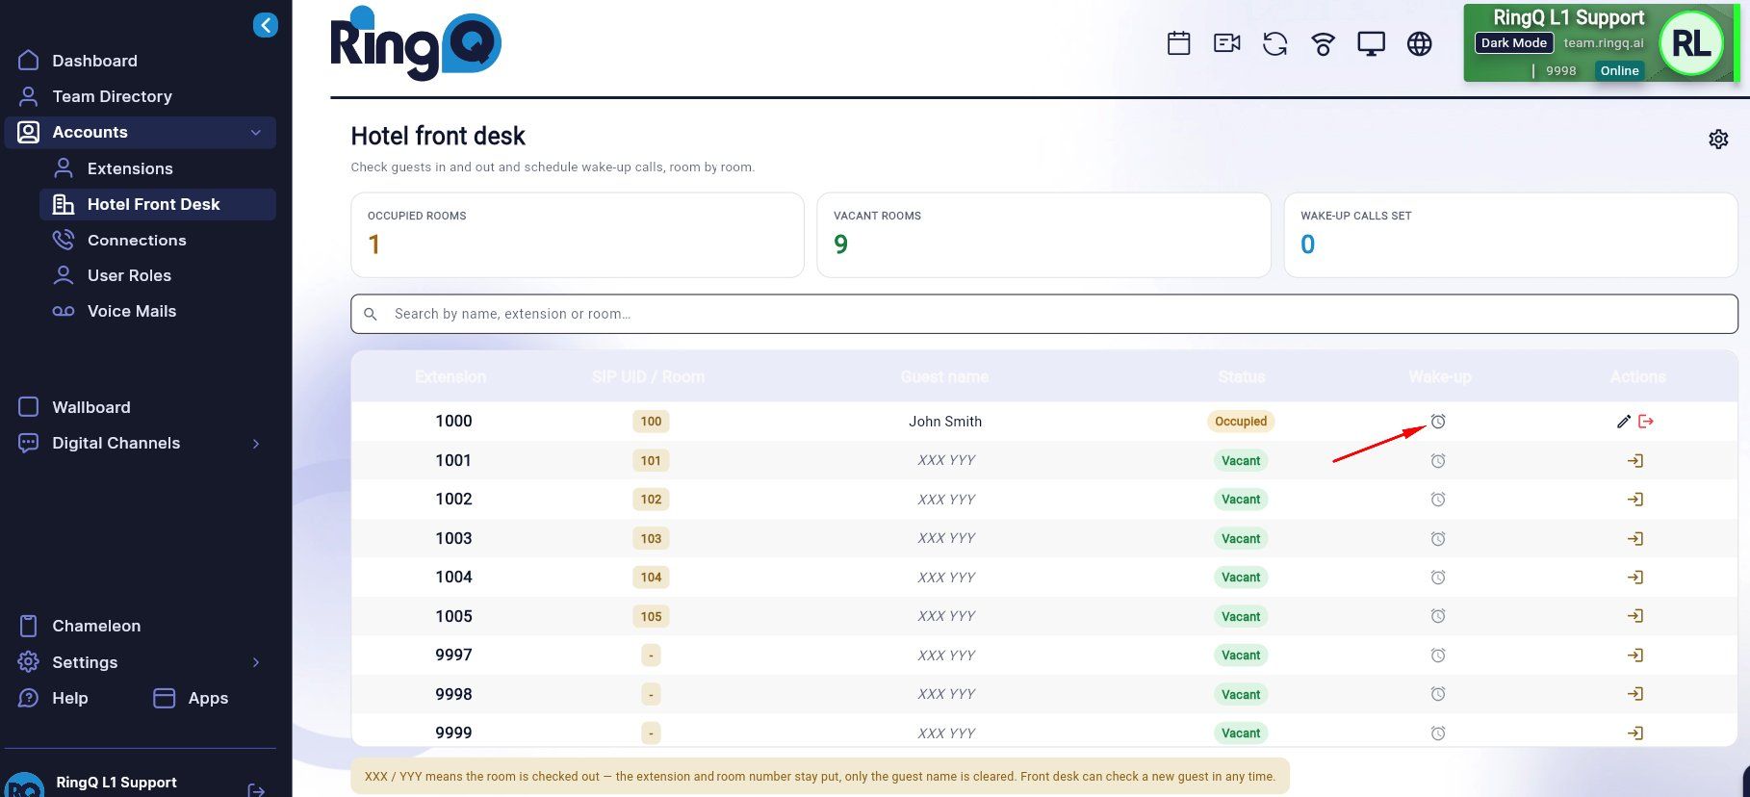The width and height of the screenshot is (1750, 797).
Task: Open the video meeting icon in the header
Action: [x=1227, y=43]
